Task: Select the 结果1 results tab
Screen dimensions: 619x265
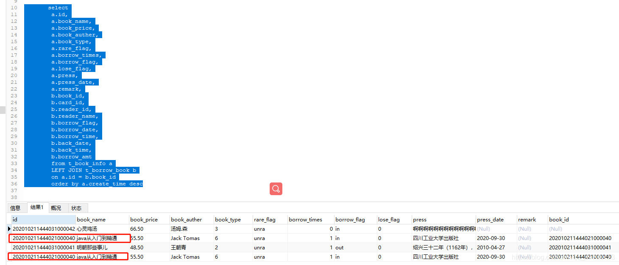Action: [37, 207]
